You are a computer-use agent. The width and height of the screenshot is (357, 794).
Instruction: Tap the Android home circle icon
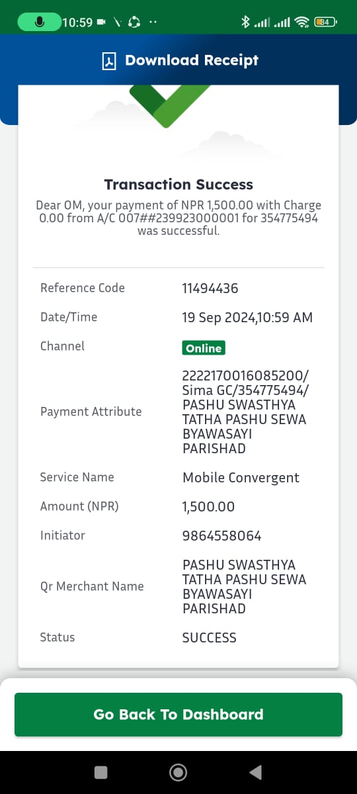tap(178, 772)
